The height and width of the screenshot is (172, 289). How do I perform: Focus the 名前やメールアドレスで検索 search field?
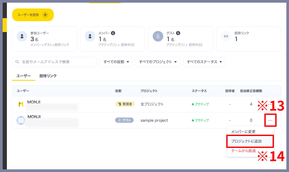(x=55, y=62)
